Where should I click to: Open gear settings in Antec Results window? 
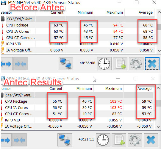coord(135,140)
